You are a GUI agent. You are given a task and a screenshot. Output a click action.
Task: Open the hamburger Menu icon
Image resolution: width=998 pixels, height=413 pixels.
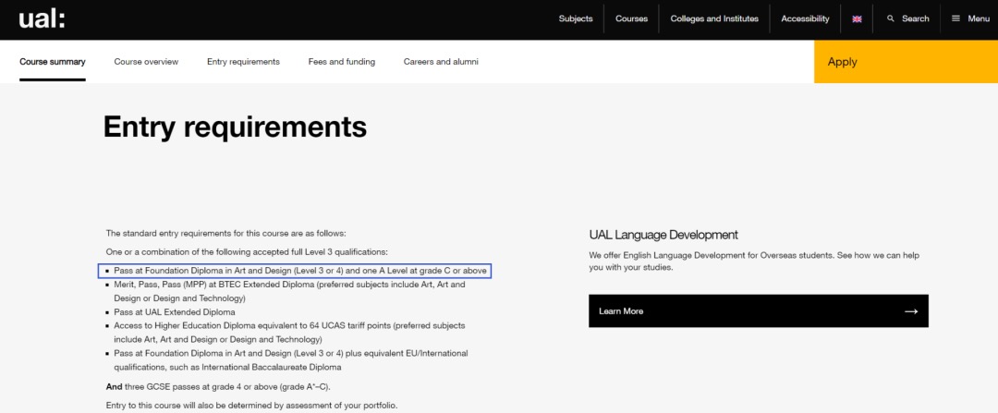point(955,18)
